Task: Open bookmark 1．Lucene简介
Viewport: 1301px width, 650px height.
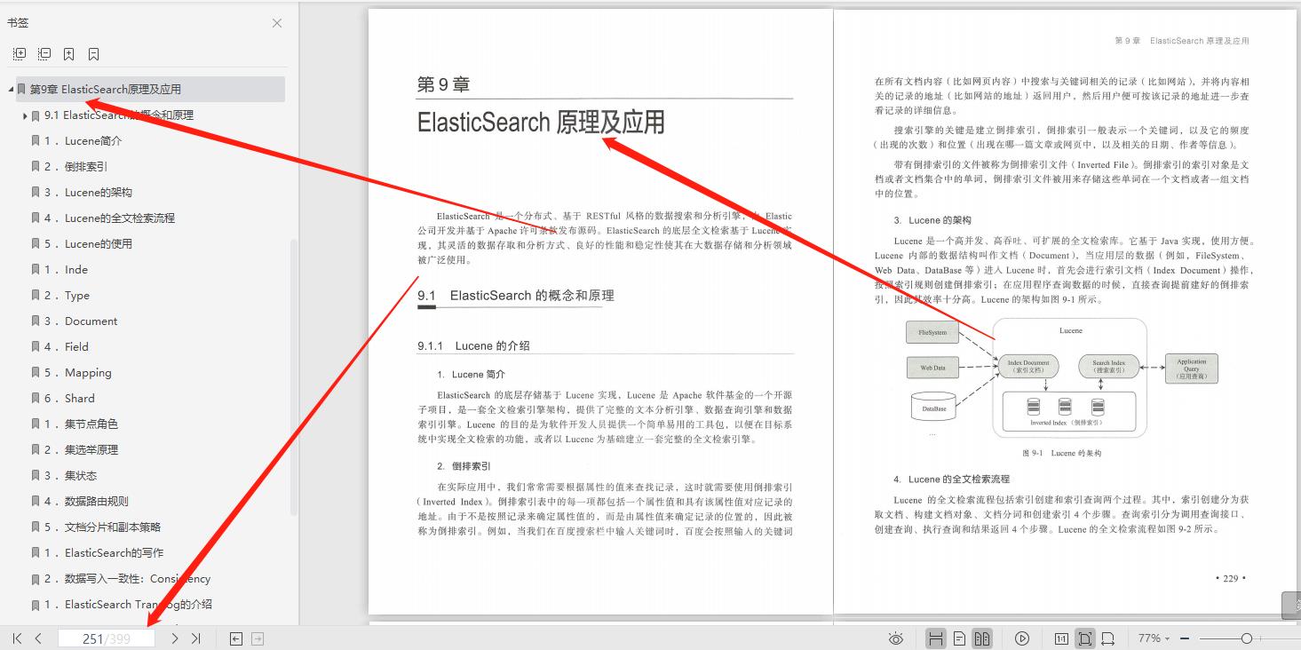Action: point(83,141)
